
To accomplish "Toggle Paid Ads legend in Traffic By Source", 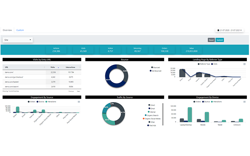I will pos(152,126).
